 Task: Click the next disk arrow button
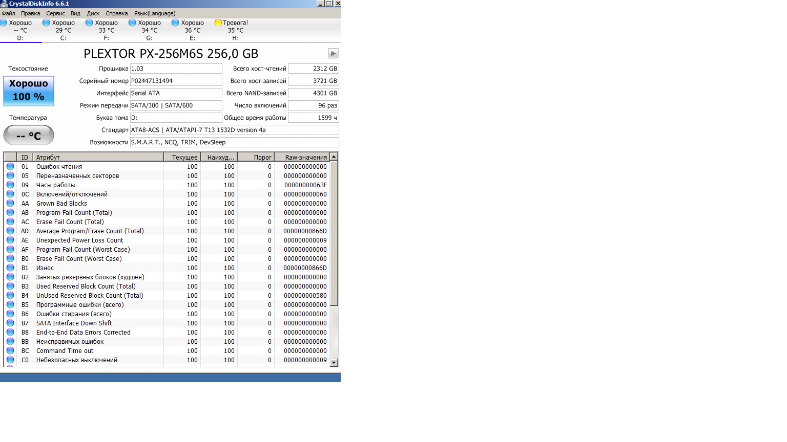(x=333, y=54)
